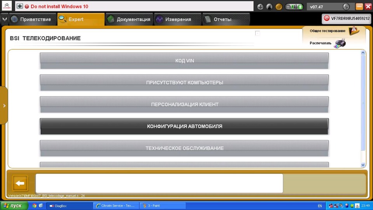Click the orange @ email icon
The height and width of the screenshot is (210, 373).
pyautogui.click(x=279, y=7)
